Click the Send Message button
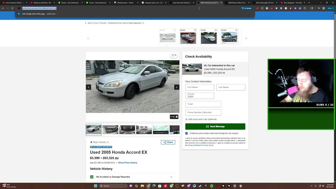This screenshot has height=189, width=336. point(215,127)
